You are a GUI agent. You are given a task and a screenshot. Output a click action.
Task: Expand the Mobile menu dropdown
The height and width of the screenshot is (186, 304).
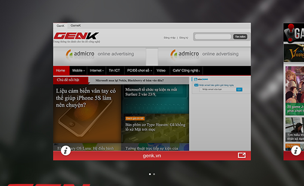click(78, 71)
